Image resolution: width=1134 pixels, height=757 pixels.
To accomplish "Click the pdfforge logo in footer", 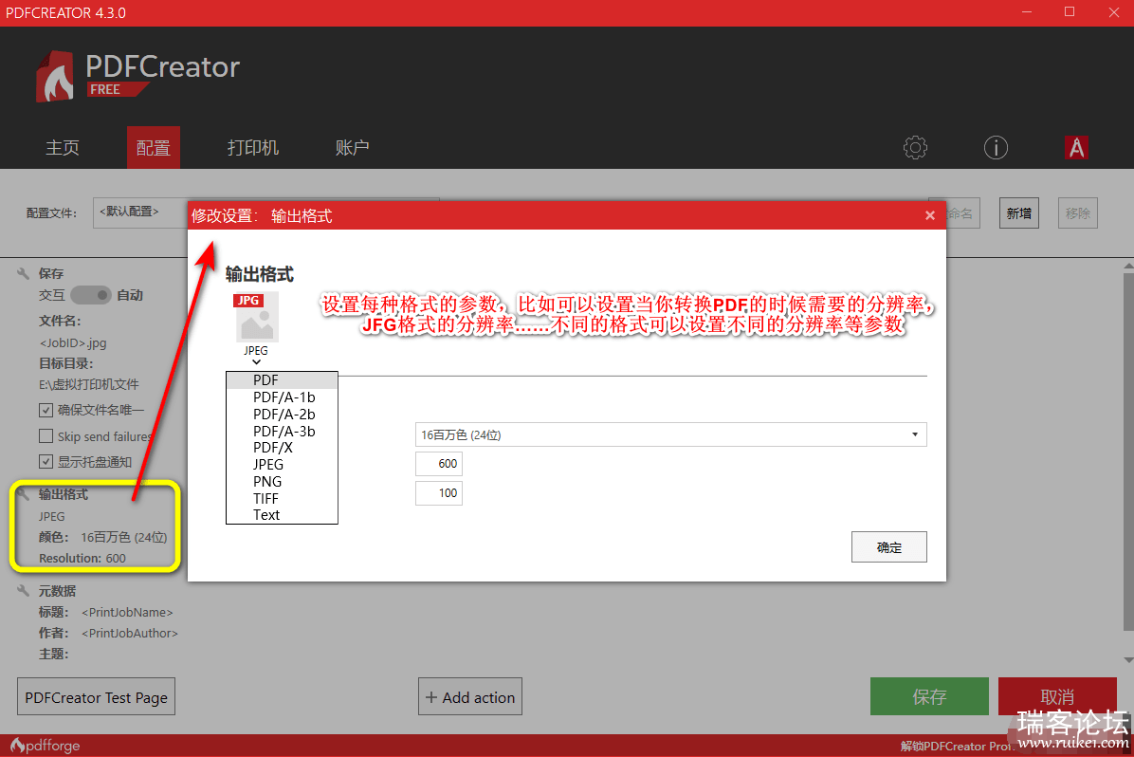I will point(45,746).
